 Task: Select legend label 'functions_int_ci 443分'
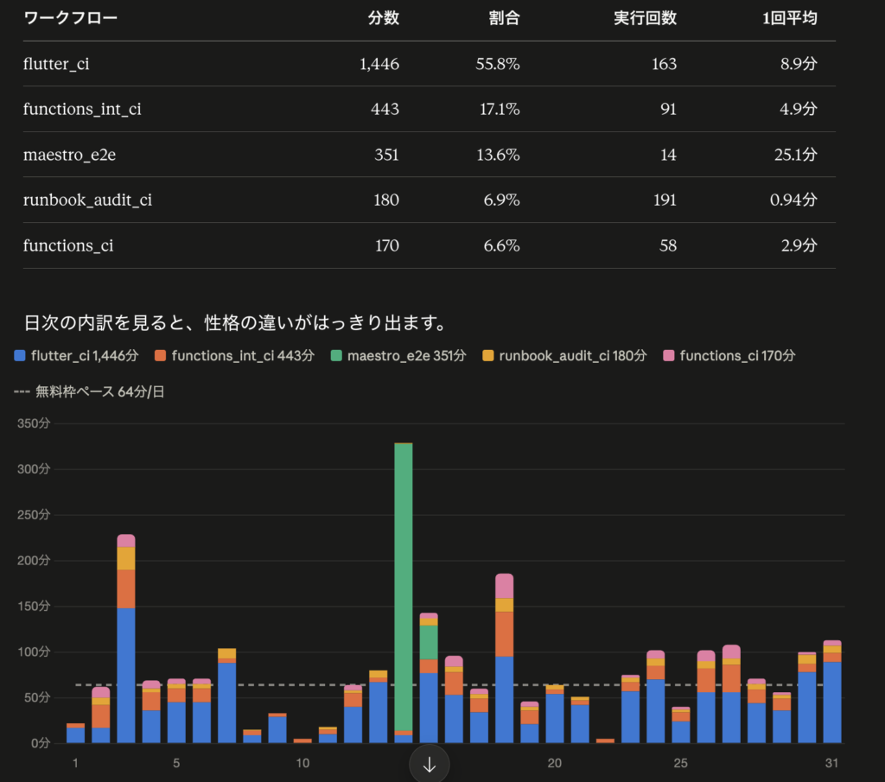point(243,355)
